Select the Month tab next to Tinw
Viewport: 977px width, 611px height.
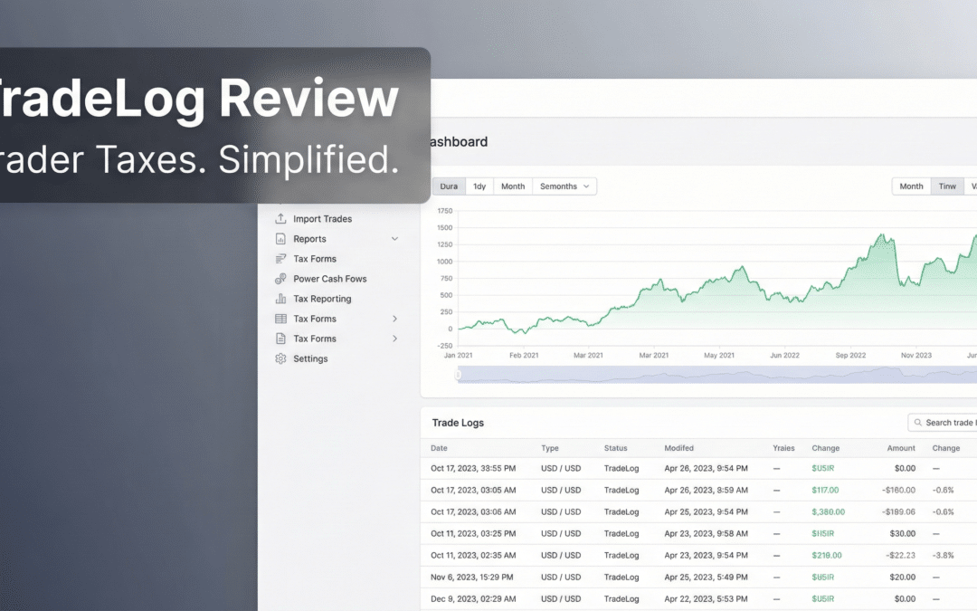point(911,186)
